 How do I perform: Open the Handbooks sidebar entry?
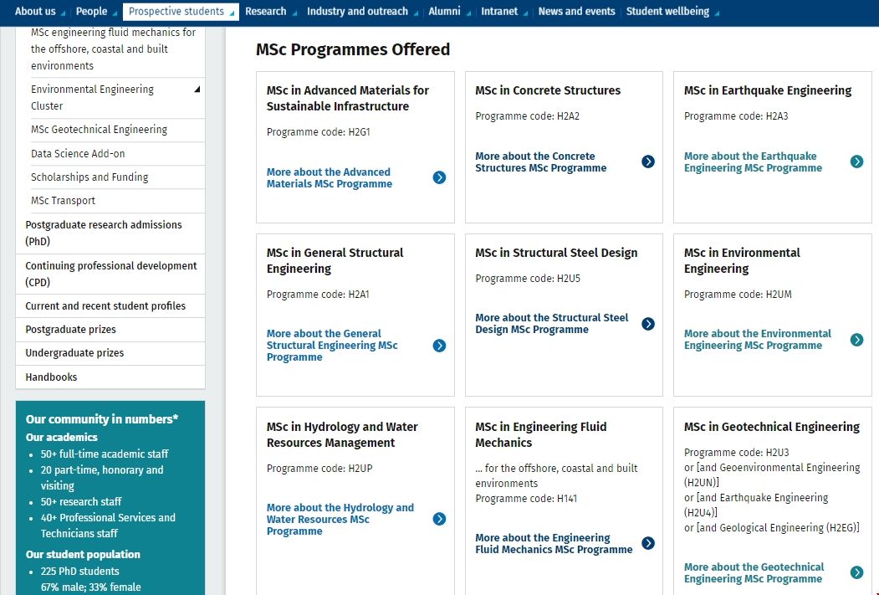coord(51,377)
